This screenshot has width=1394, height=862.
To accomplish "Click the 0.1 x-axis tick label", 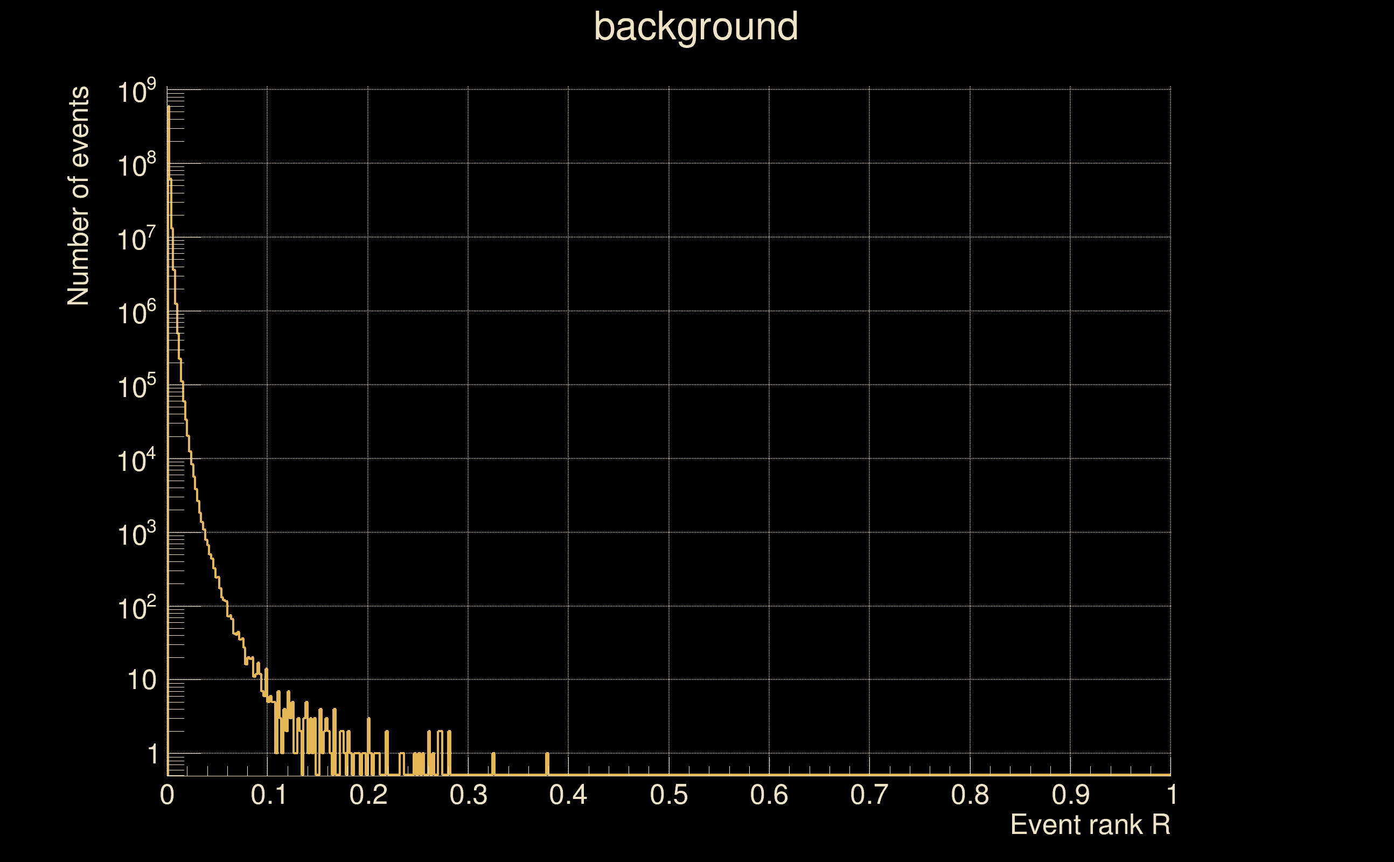I will pyautogui.click(x=268, y=795).
